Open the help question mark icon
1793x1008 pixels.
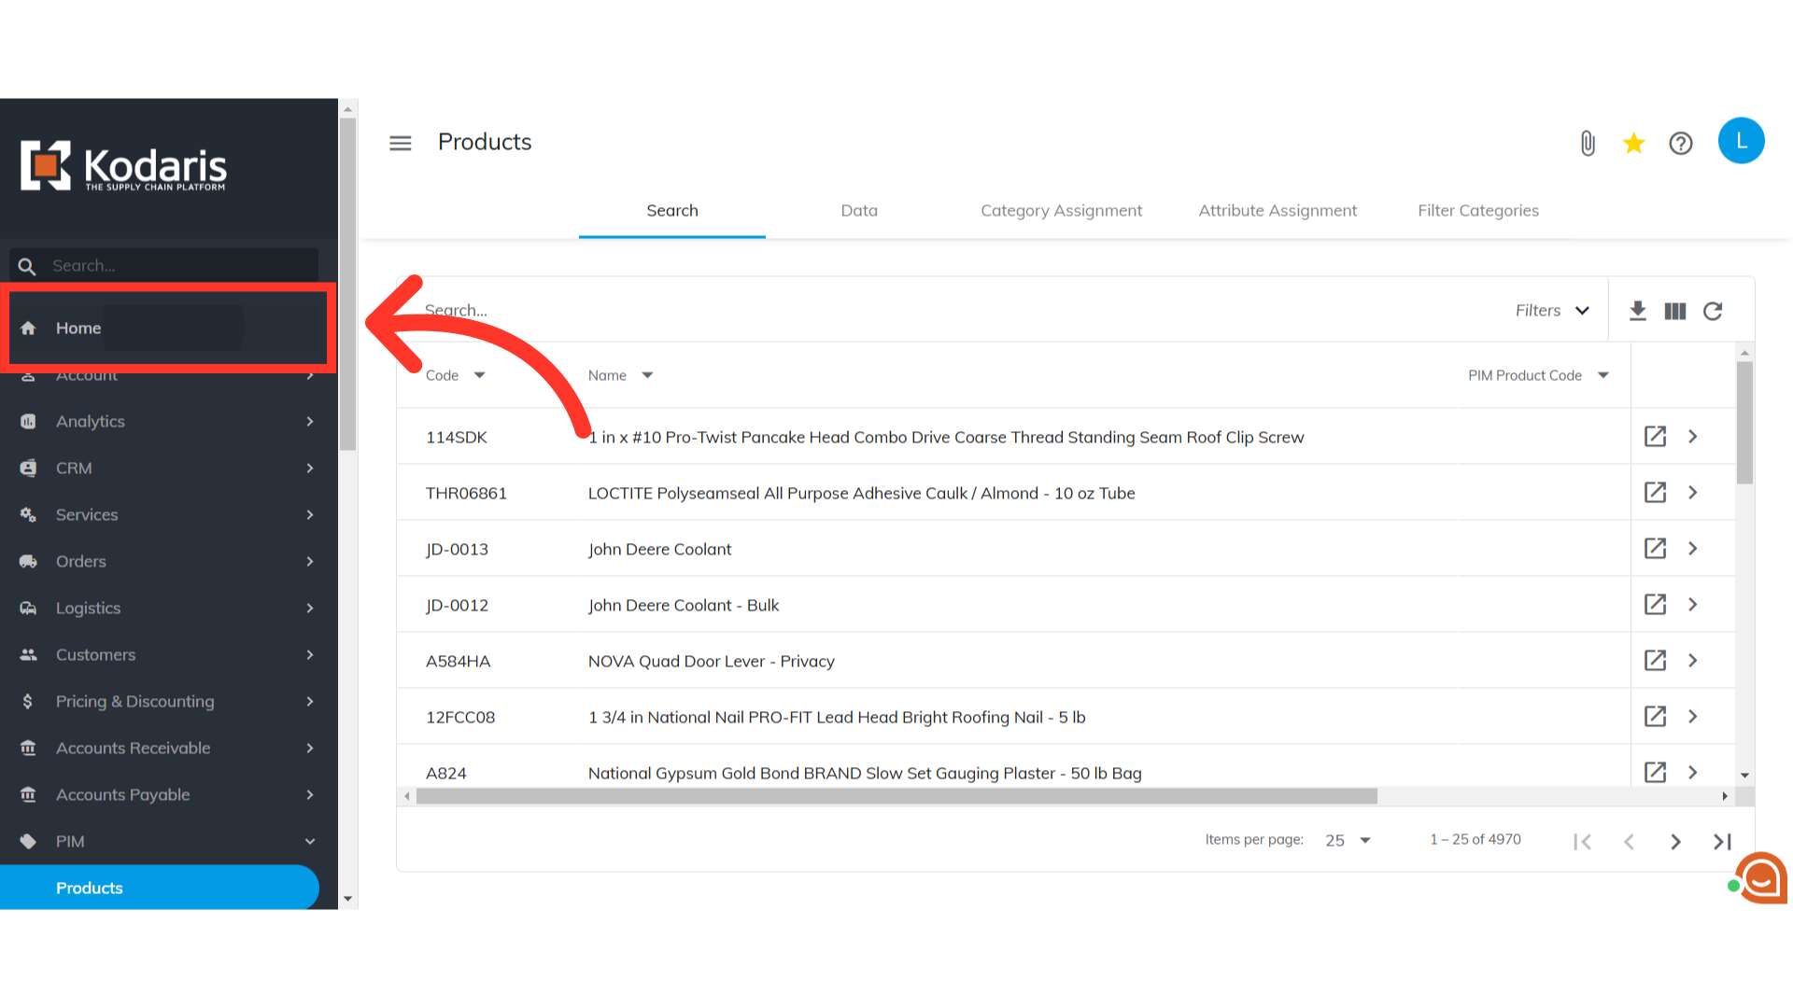click(1681, 143)
